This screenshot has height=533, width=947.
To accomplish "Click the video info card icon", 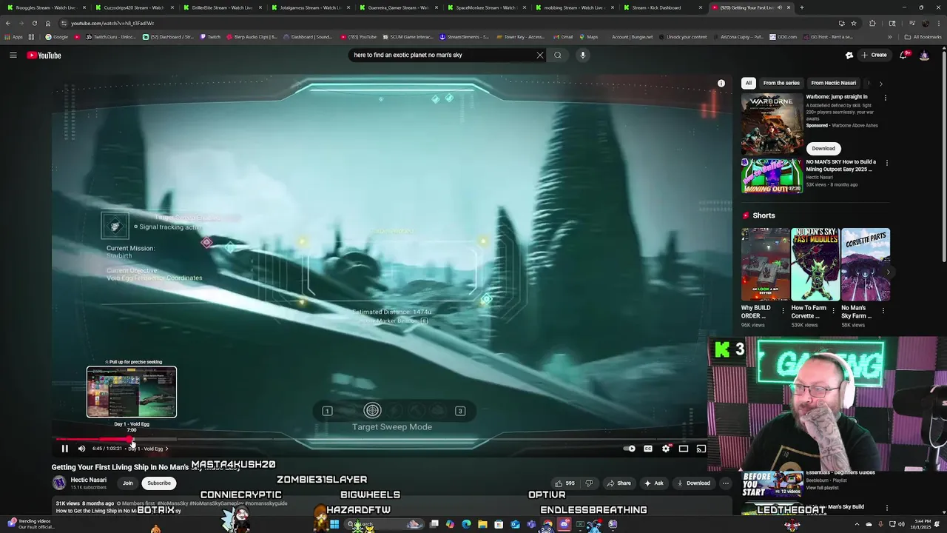I will (x=721, y=84).
